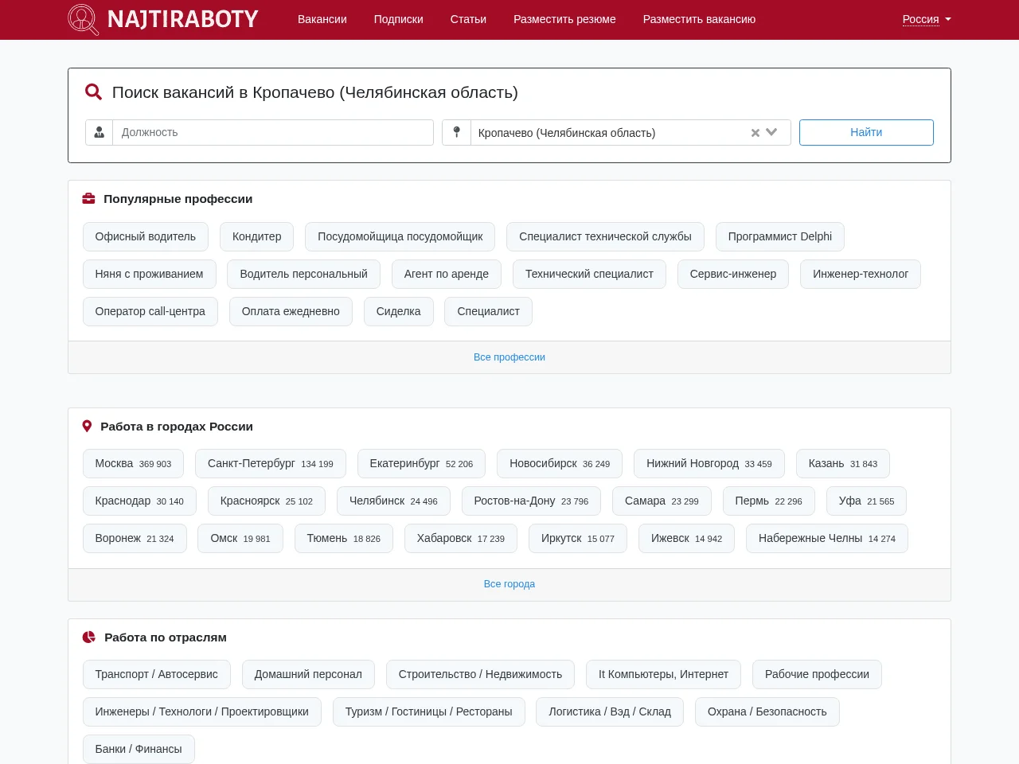Clear the Кропачево city selection with X
This screenshot has height=764, width=1019.
point(755,133)
